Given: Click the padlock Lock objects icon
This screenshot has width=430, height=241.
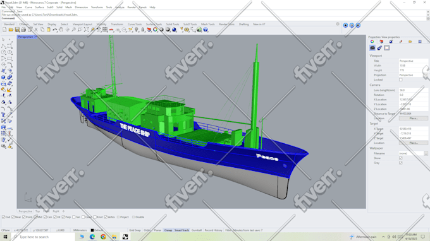Looking at the screenshot, I should (143, 30).
